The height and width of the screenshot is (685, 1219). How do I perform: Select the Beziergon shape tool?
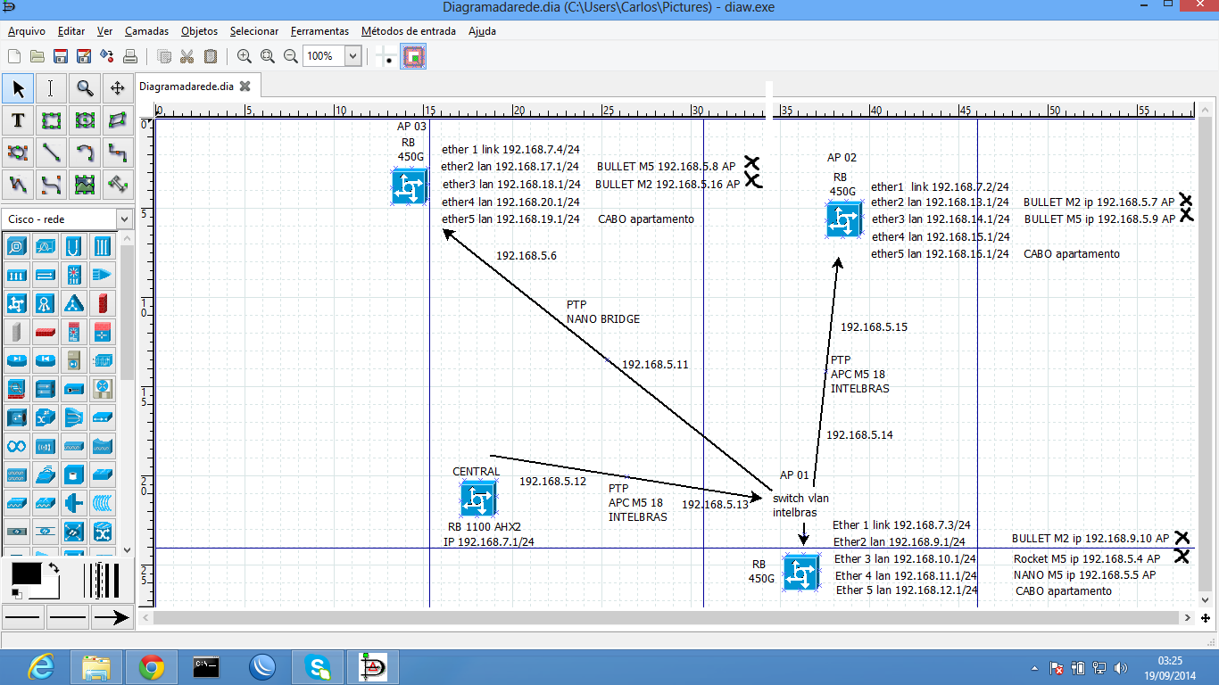[x=18, y=153]
